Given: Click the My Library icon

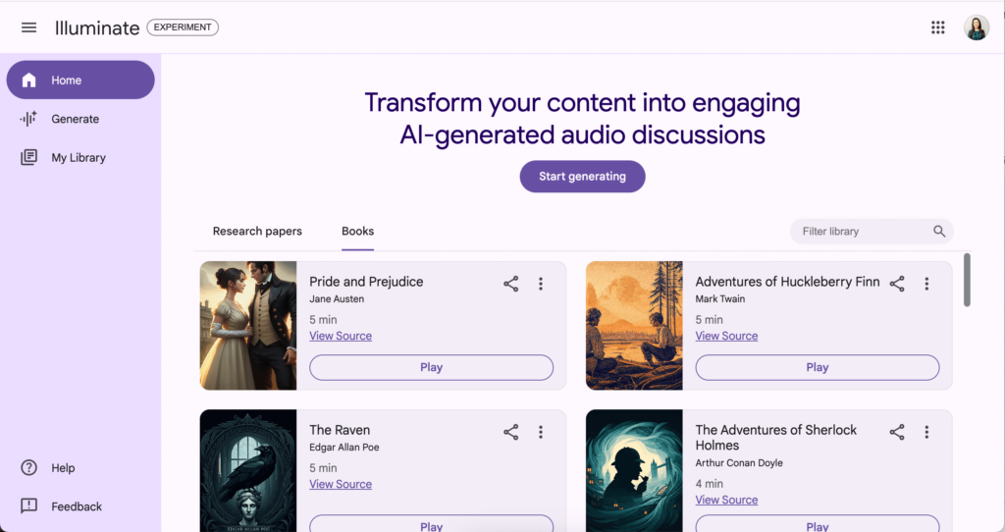Looking at the screenshot, I should click(x=28, y=157).
